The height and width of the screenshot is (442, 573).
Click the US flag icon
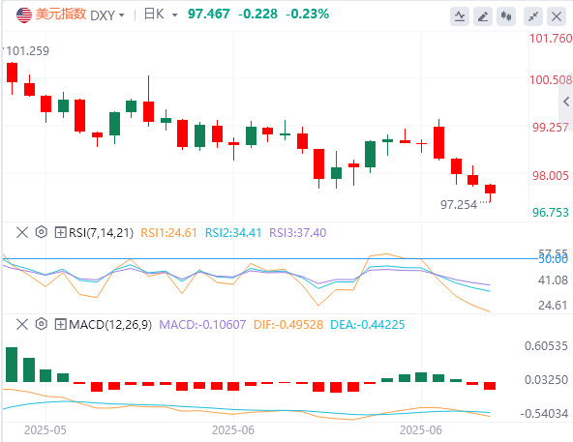pos(24,15)
